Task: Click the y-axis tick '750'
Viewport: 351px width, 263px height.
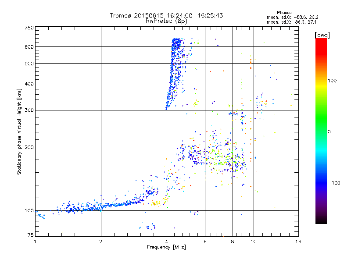Action: [29, 28]
